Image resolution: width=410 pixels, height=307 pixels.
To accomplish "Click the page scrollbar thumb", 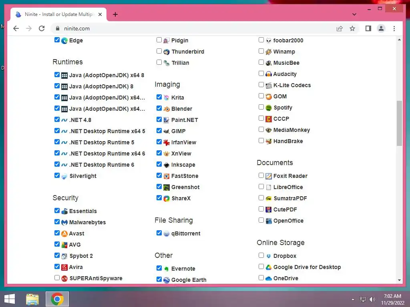I will (x=399, y=123).
